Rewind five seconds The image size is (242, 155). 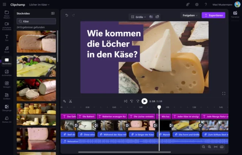tap(132, 101)
